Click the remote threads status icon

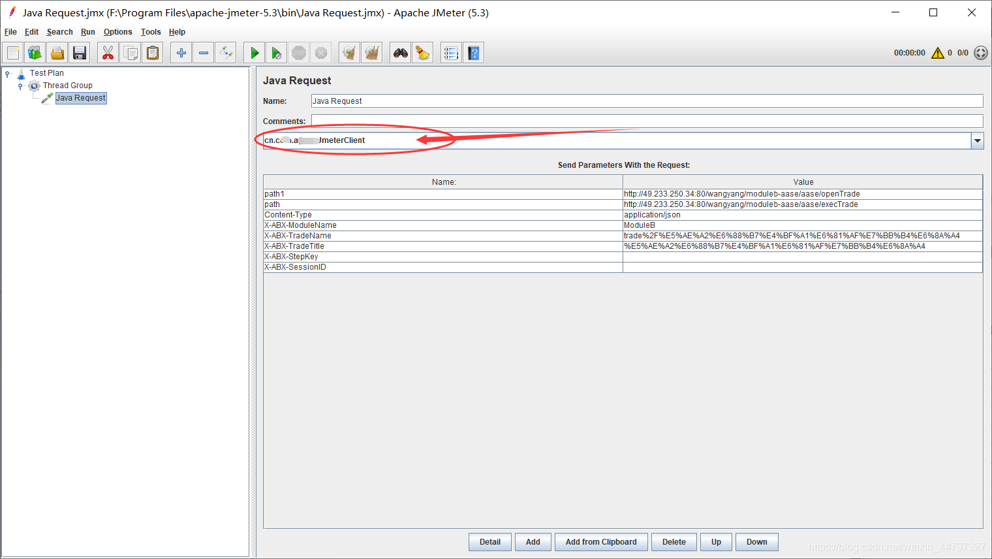point(981,53)
